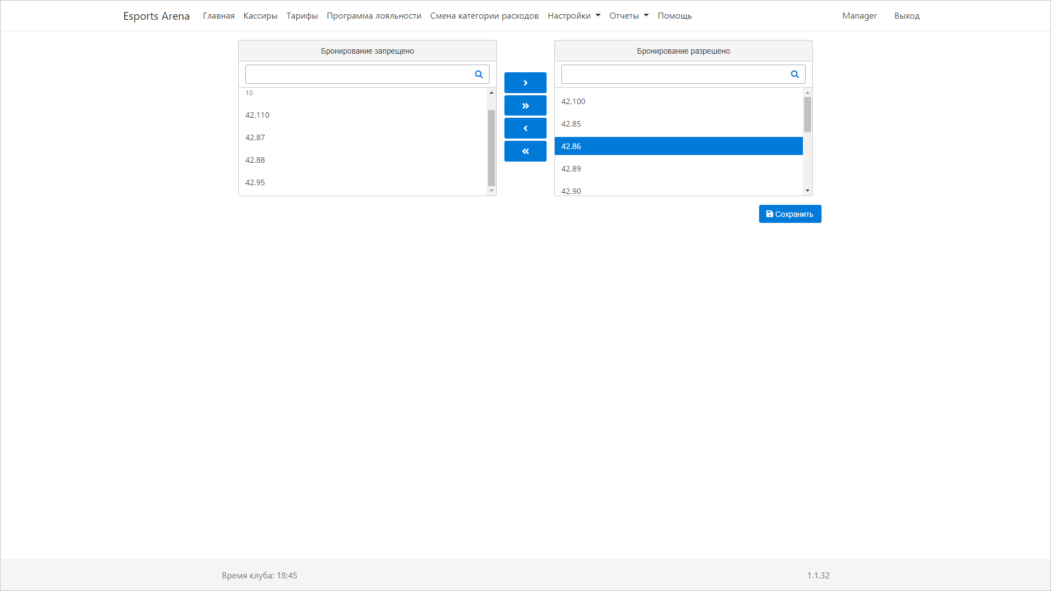Open the Тарифы page
Image resolution: width=1051 pixels, height=591 pixels.
[302, 16]
